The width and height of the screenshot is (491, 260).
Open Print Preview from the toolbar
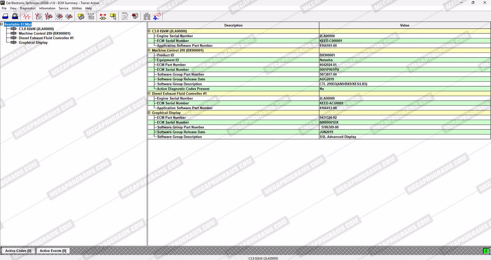pyautogui.click(x=15, y=16)
